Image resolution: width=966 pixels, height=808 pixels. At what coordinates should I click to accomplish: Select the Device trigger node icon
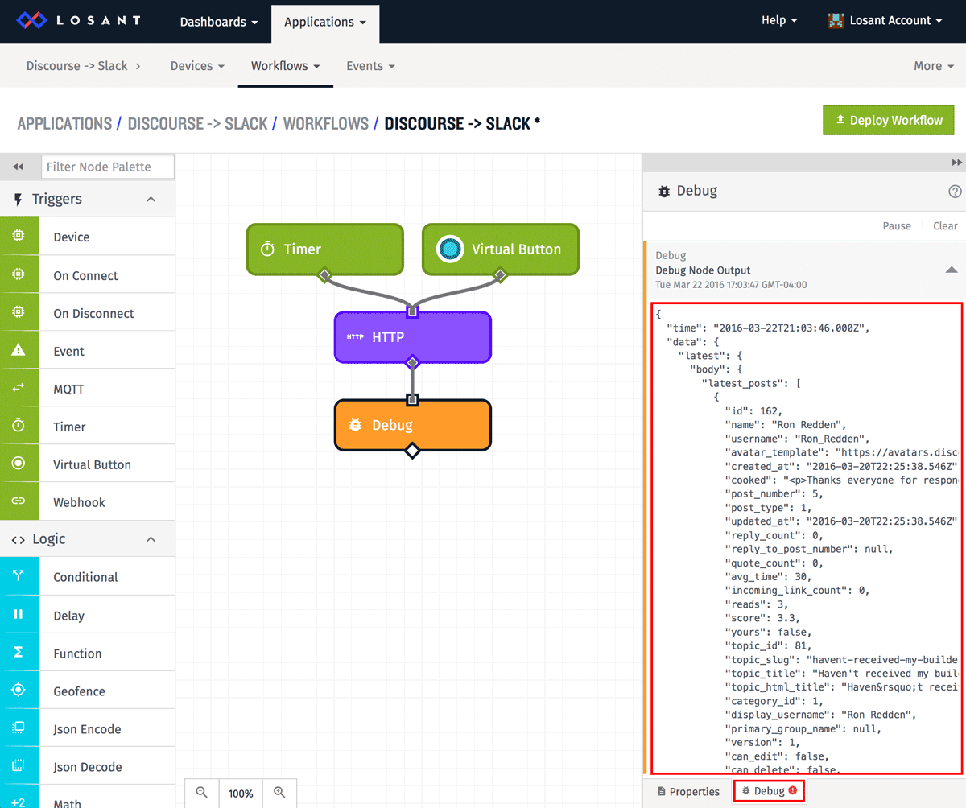pos(19,237)
